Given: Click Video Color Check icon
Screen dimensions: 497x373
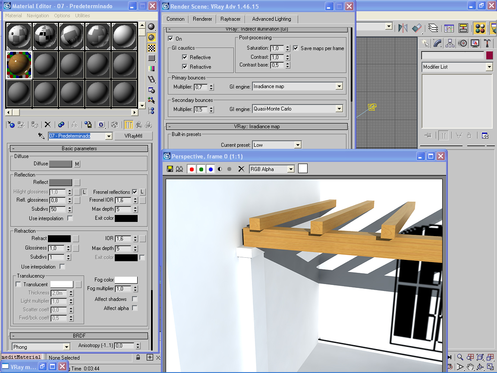Looking at the screenshot, I should click(151, 68).
